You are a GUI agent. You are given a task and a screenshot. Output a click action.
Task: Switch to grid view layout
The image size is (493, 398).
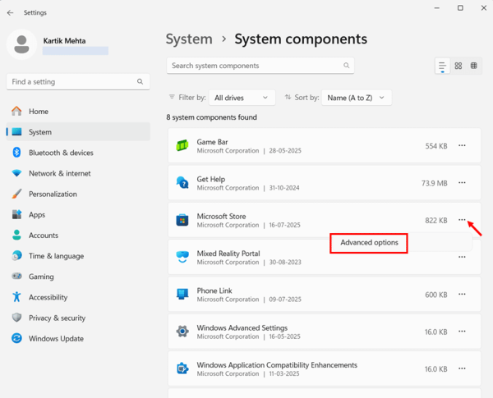click(x=458, y=66)
